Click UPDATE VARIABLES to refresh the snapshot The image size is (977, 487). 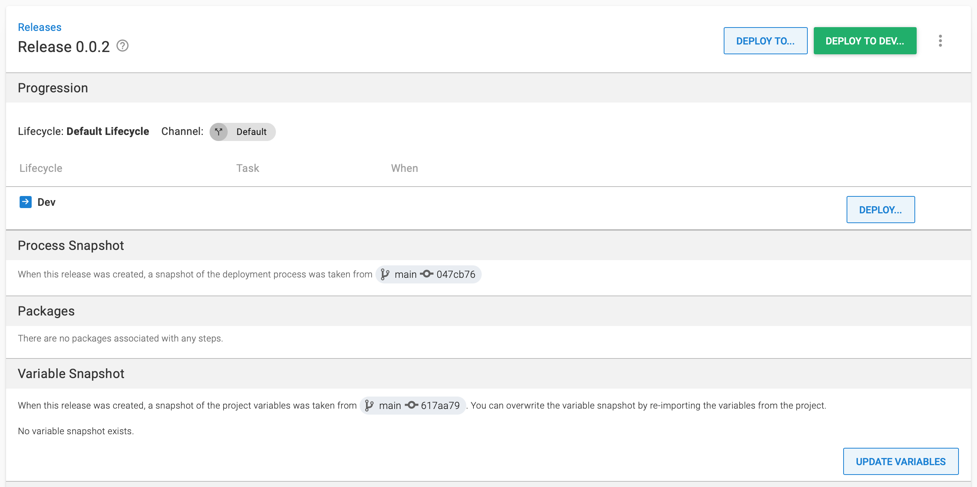900,461
